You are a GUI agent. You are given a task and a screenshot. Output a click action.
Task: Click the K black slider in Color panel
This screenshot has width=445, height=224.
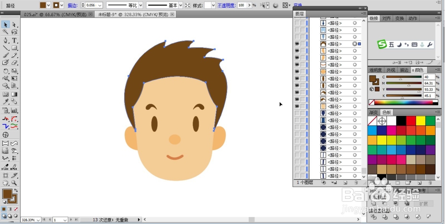[404, 96]
